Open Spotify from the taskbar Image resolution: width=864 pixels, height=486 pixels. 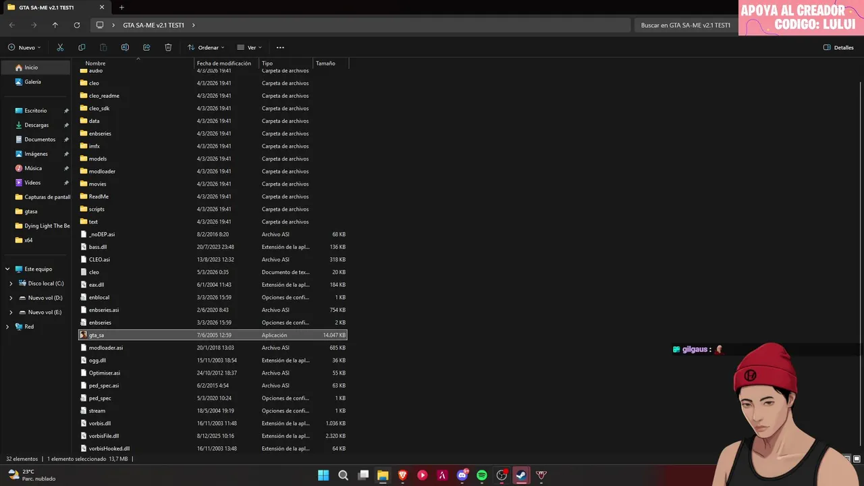tap(482, 475)
